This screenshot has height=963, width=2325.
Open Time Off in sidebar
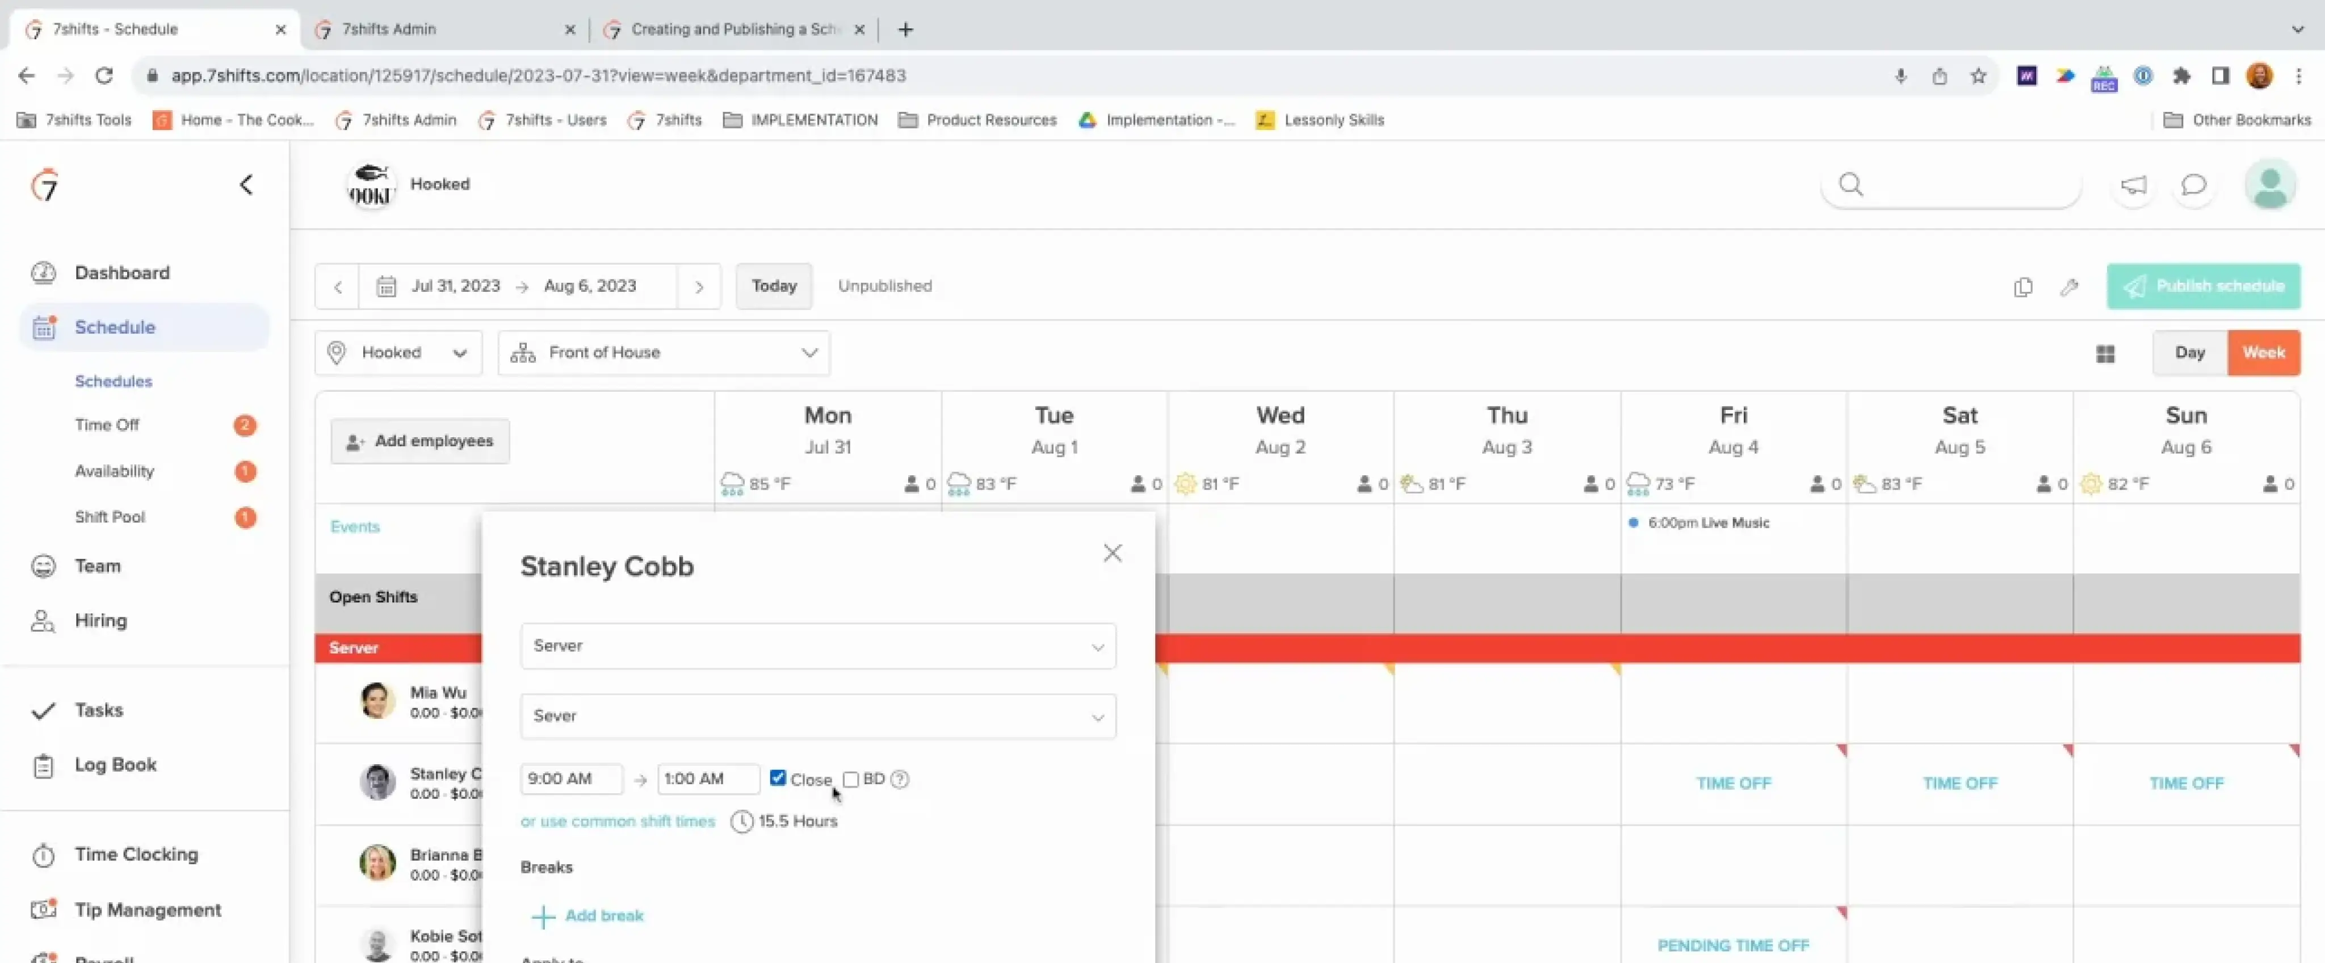107,425
